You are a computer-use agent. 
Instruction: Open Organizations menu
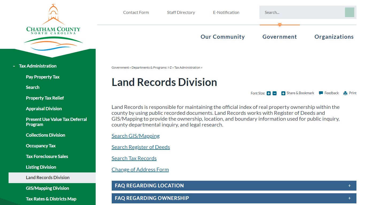coord(334,37)
